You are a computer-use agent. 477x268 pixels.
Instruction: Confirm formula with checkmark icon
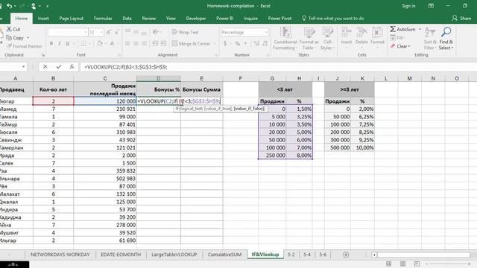[59, 67]
